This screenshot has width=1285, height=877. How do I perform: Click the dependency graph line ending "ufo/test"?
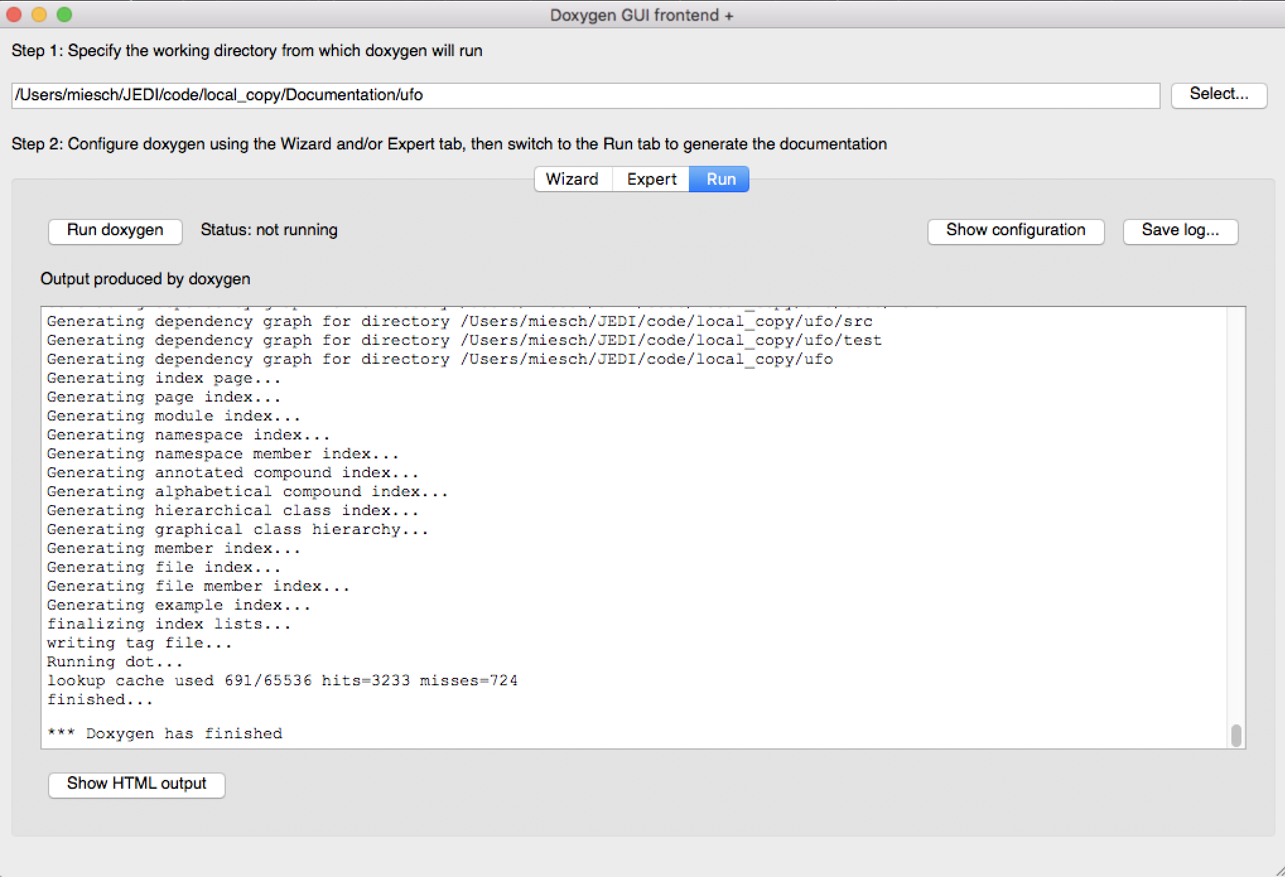pyautogui.click(x=464, y=340)
